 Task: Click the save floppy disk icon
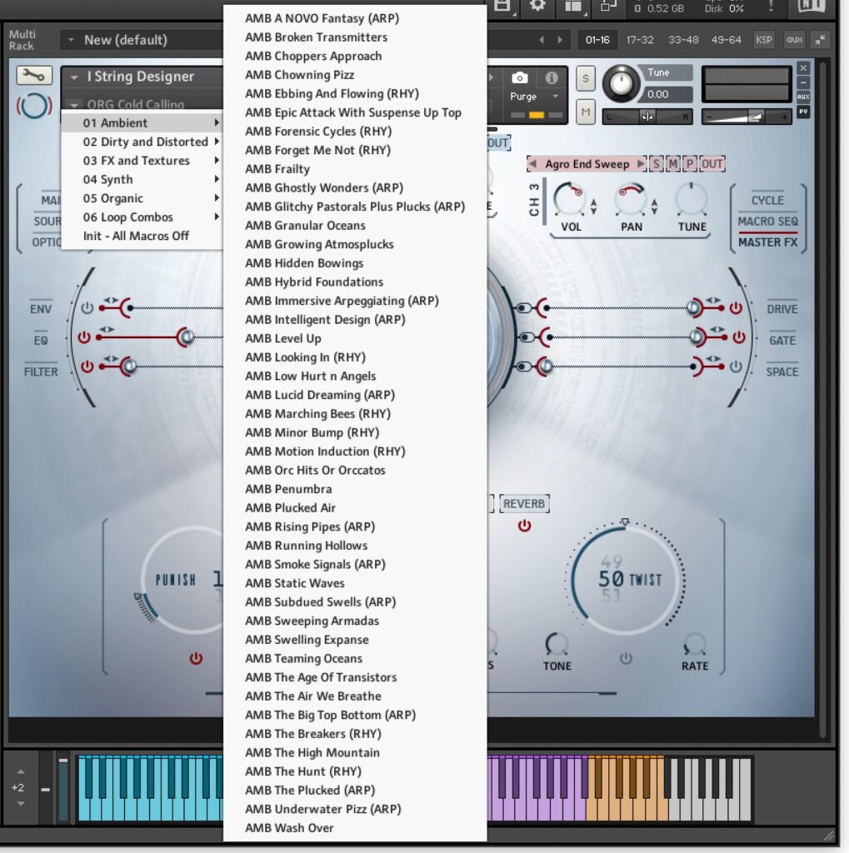coord(502,7)
